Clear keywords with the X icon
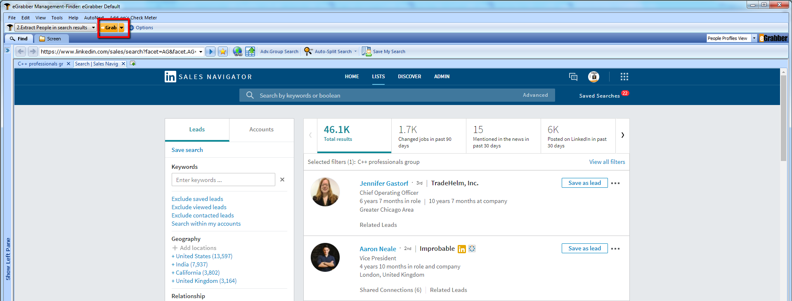This screenshot has width=792, height=301. click(x=282, y=180)
